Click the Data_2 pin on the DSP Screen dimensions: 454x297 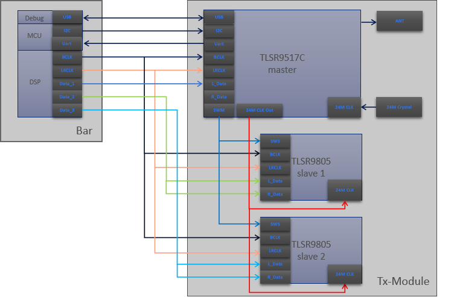(67, 97)
